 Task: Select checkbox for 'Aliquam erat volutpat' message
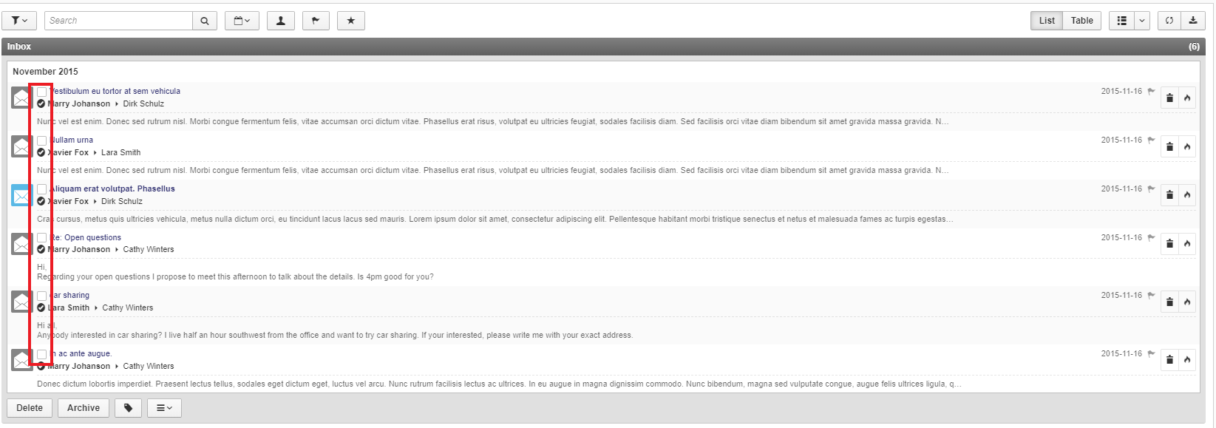pyautogui.click(x=42, y=189)
